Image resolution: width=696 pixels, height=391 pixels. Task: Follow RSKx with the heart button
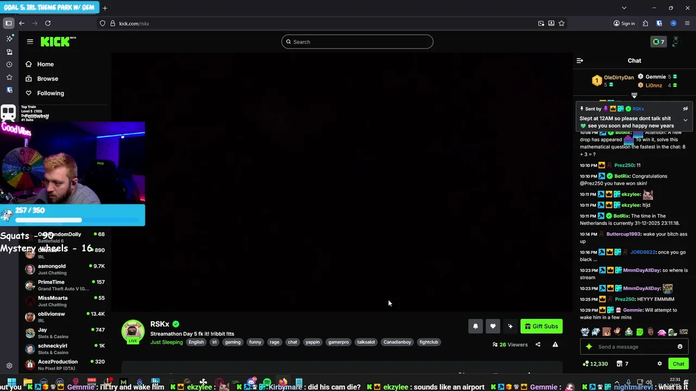[493, 326]
